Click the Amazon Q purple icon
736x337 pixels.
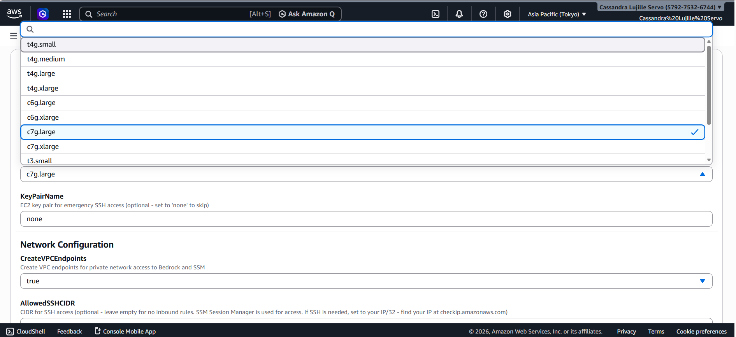click(43, 14)
